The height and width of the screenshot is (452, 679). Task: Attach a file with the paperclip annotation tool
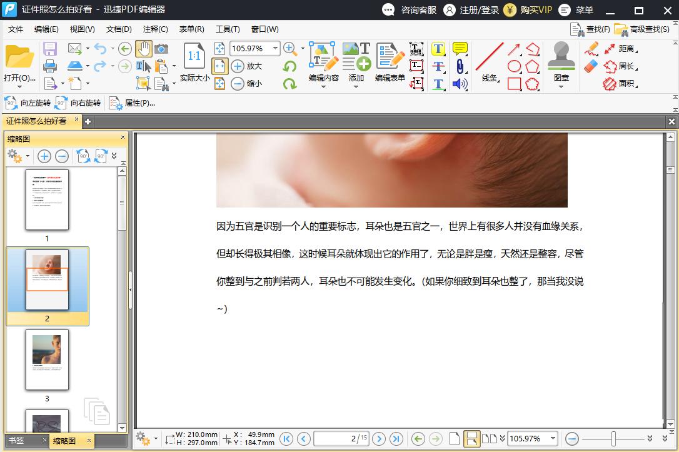460,66
